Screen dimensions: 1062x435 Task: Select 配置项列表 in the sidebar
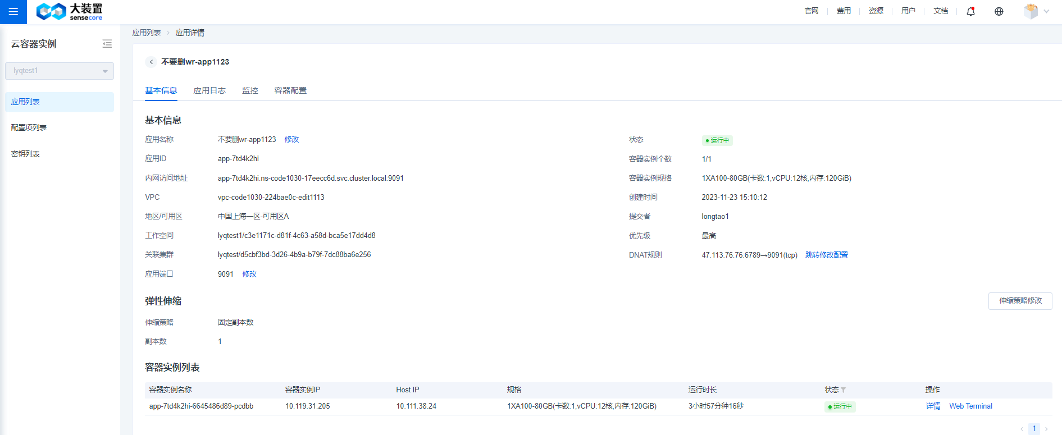29,127
